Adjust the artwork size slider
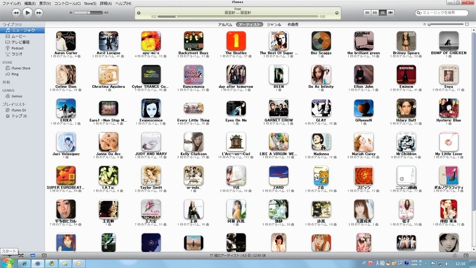Viewport: 476px width, 268px height. coord(446,24)
